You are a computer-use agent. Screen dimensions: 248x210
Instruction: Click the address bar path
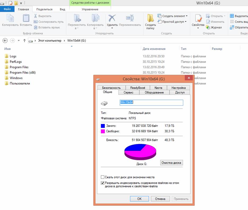click(138, 41)
